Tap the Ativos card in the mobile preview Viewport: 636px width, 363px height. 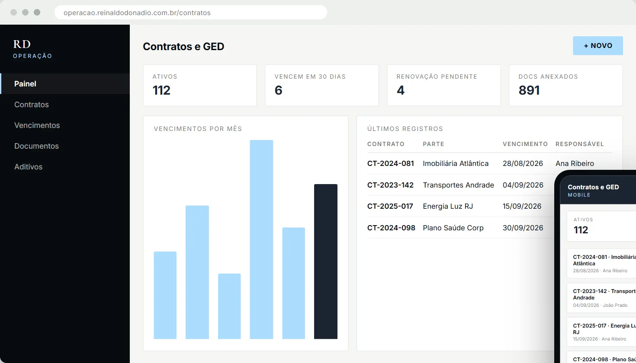[x=601, y=226]
